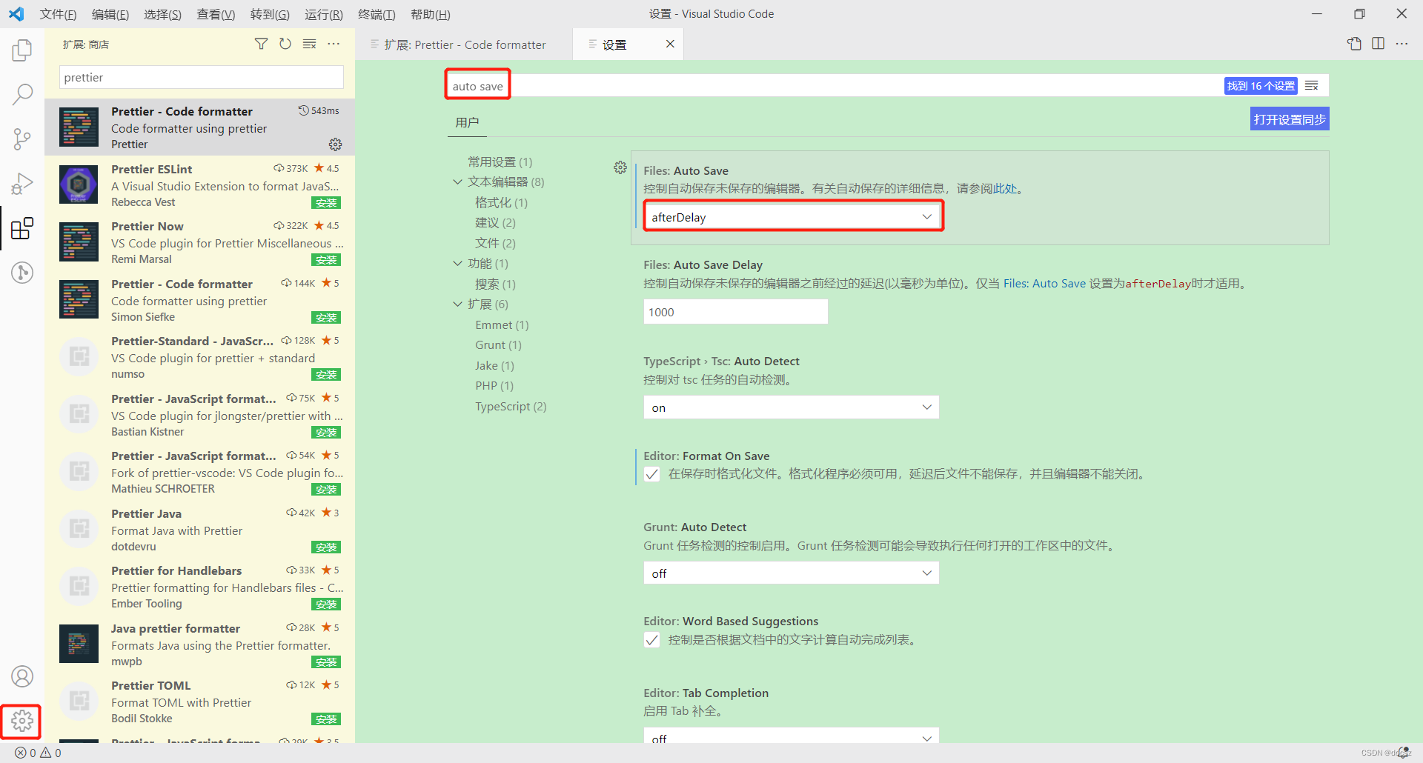This screenshot has width=1423, height=763.
Task: Install the Prettier Now extension
Action: coord(326,260)
